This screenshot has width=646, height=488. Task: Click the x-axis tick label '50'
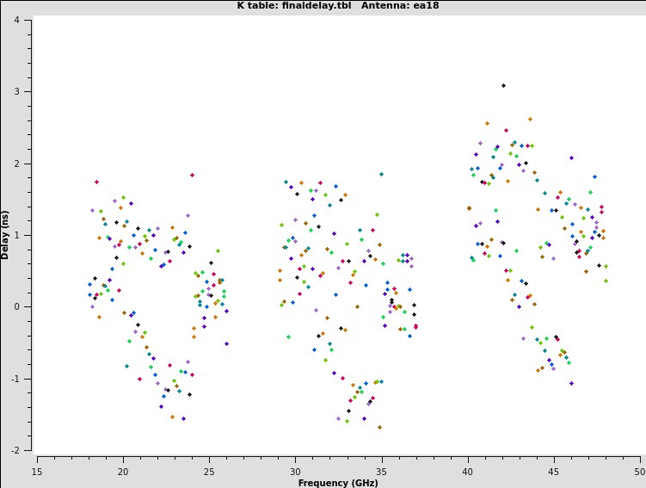coord(639,472)
